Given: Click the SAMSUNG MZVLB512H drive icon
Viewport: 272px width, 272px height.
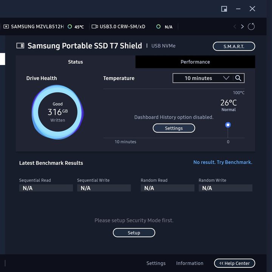Looking at the screenshot, I should 6,26.
